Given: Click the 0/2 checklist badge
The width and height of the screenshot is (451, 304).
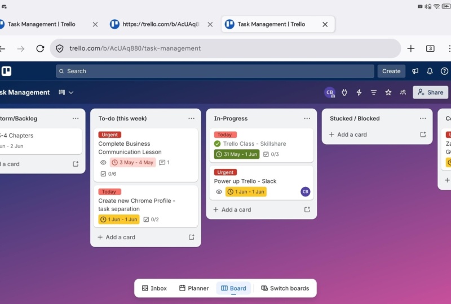Looking at the screenshot, I should point(151,220).
